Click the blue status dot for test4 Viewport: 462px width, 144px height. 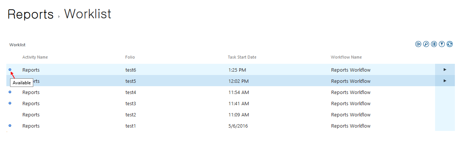[x=10, y=92]
